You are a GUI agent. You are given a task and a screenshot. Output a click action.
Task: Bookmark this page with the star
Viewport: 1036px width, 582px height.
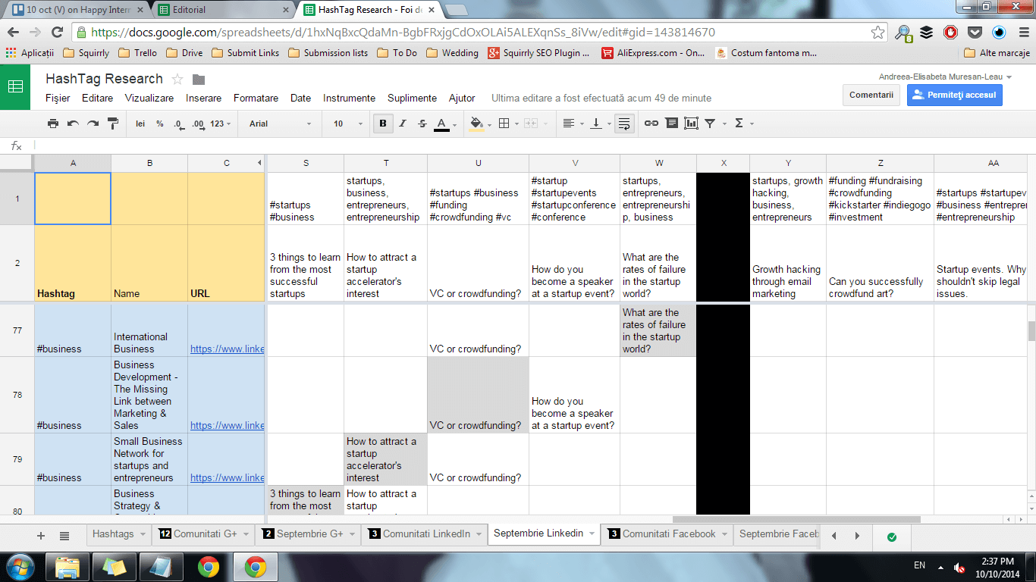coord(877,33)
